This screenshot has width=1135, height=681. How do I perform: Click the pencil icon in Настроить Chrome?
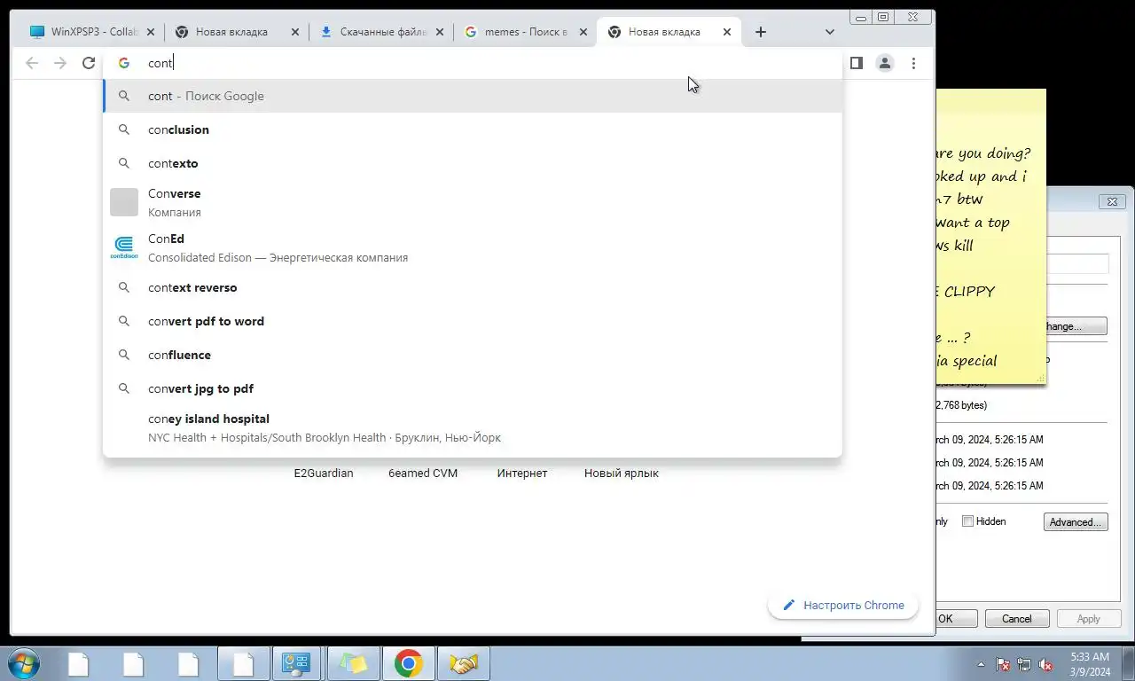[x=789, y=606]
